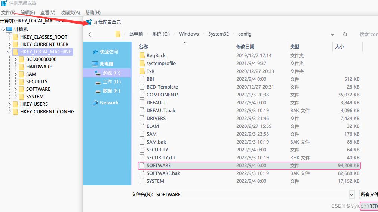
Task: Expand the SOFTWARE registry key
Action: [x=15, y=89]
